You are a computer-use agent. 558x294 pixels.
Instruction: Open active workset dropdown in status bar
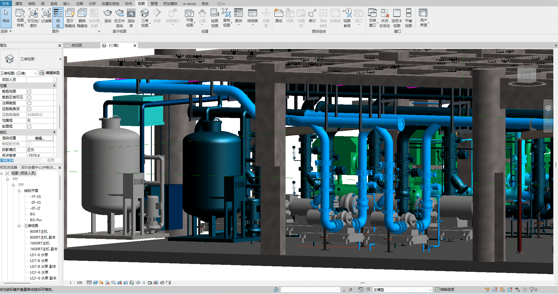click(x=338, y=290)
